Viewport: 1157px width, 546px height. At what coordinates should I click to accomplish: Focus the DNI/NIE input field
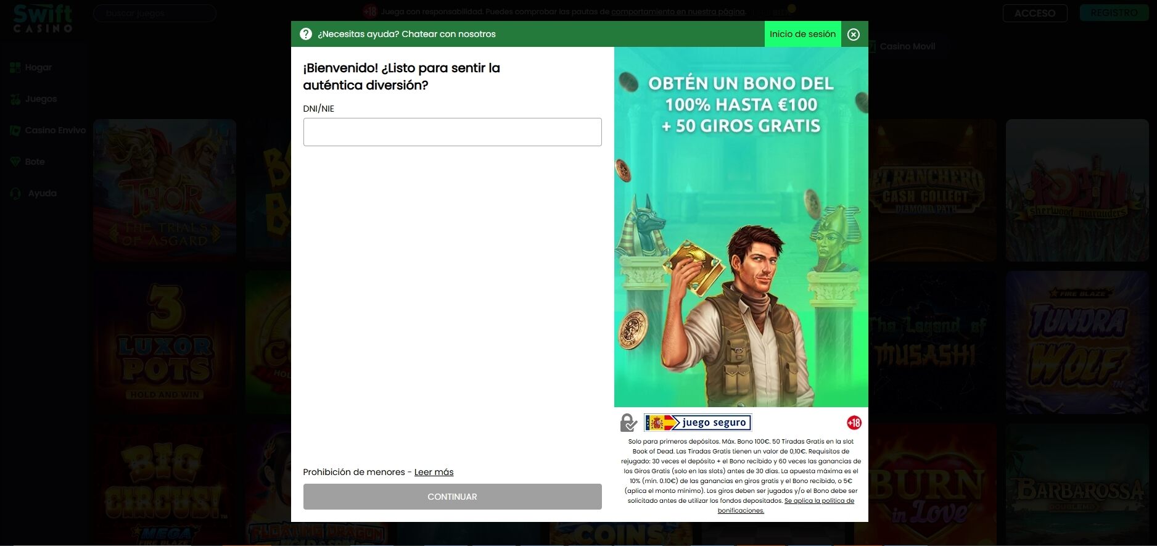click(x=452, y=132)
